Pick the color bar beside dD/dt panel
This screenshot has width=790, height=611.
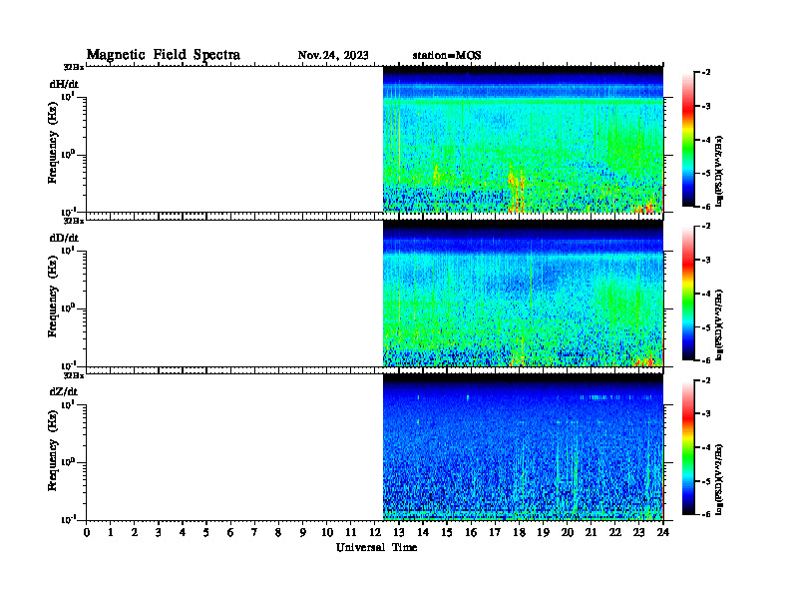tap(688, 293)
